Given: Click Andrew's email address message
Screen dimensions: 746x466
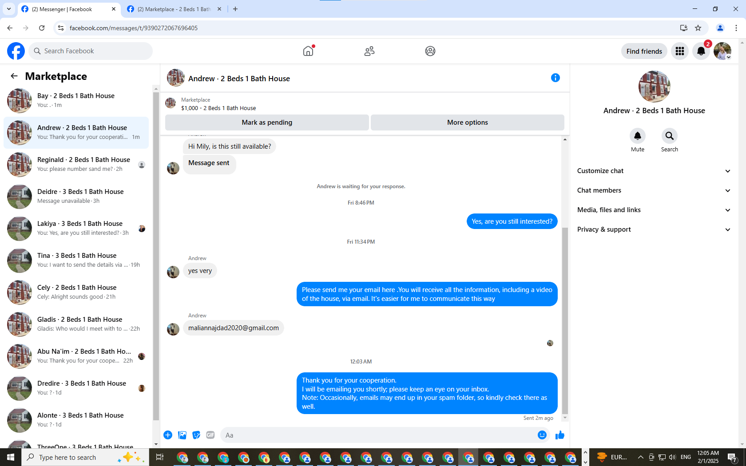Looking at the screenshot, I should [x=234, y=328].
